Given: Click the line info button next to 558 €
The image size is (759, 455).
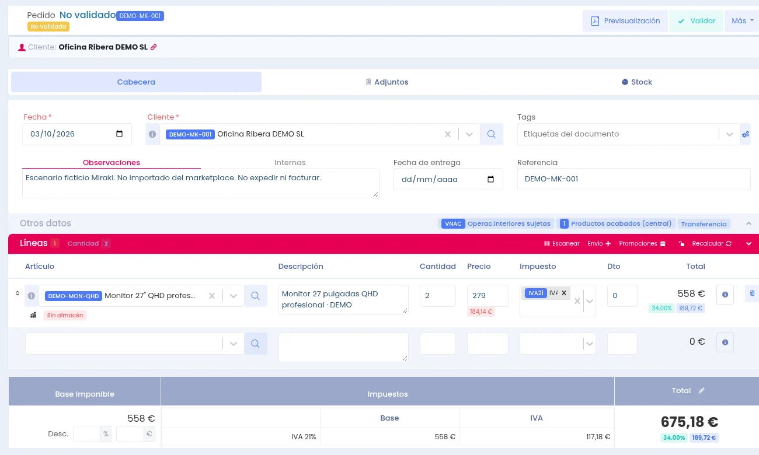Looking at the screenshot, I should 725,295.
